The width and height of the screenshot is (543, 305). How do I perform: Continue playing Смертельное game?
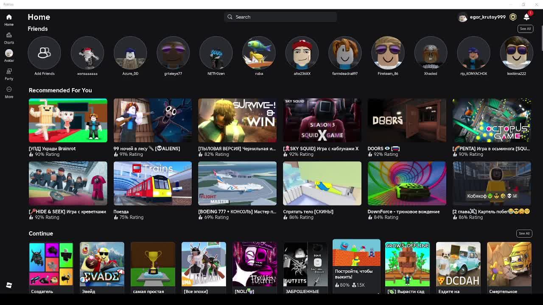pos(509,264)
